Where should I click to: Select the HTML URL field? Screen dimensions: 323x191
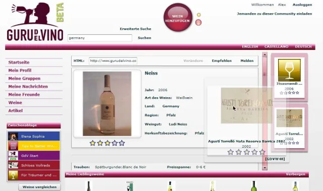(x=113, y=61)
